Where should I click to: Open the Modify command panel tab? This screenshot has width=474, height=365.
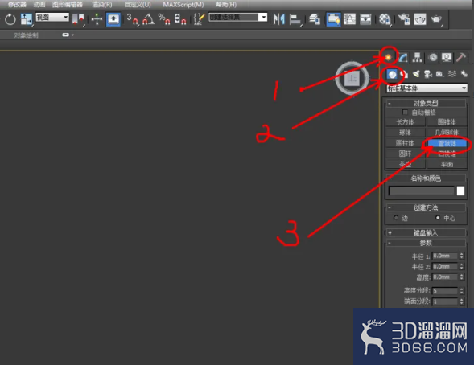click(403, 57)
